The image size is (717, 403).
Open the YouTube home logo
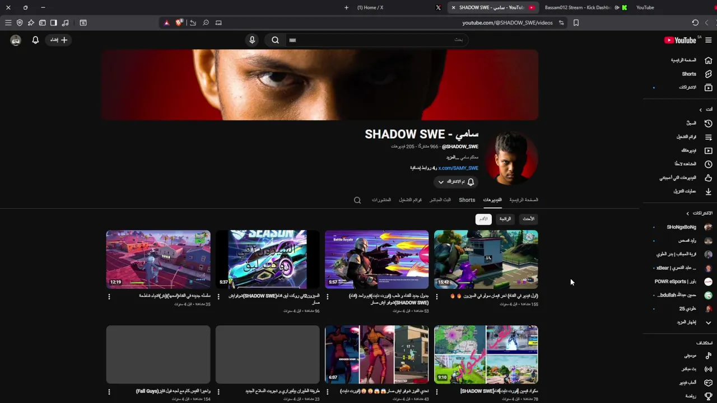680,40
